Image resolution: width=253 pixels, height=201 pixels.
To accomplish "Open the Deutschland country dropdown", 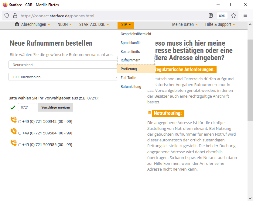I will 63,65.
